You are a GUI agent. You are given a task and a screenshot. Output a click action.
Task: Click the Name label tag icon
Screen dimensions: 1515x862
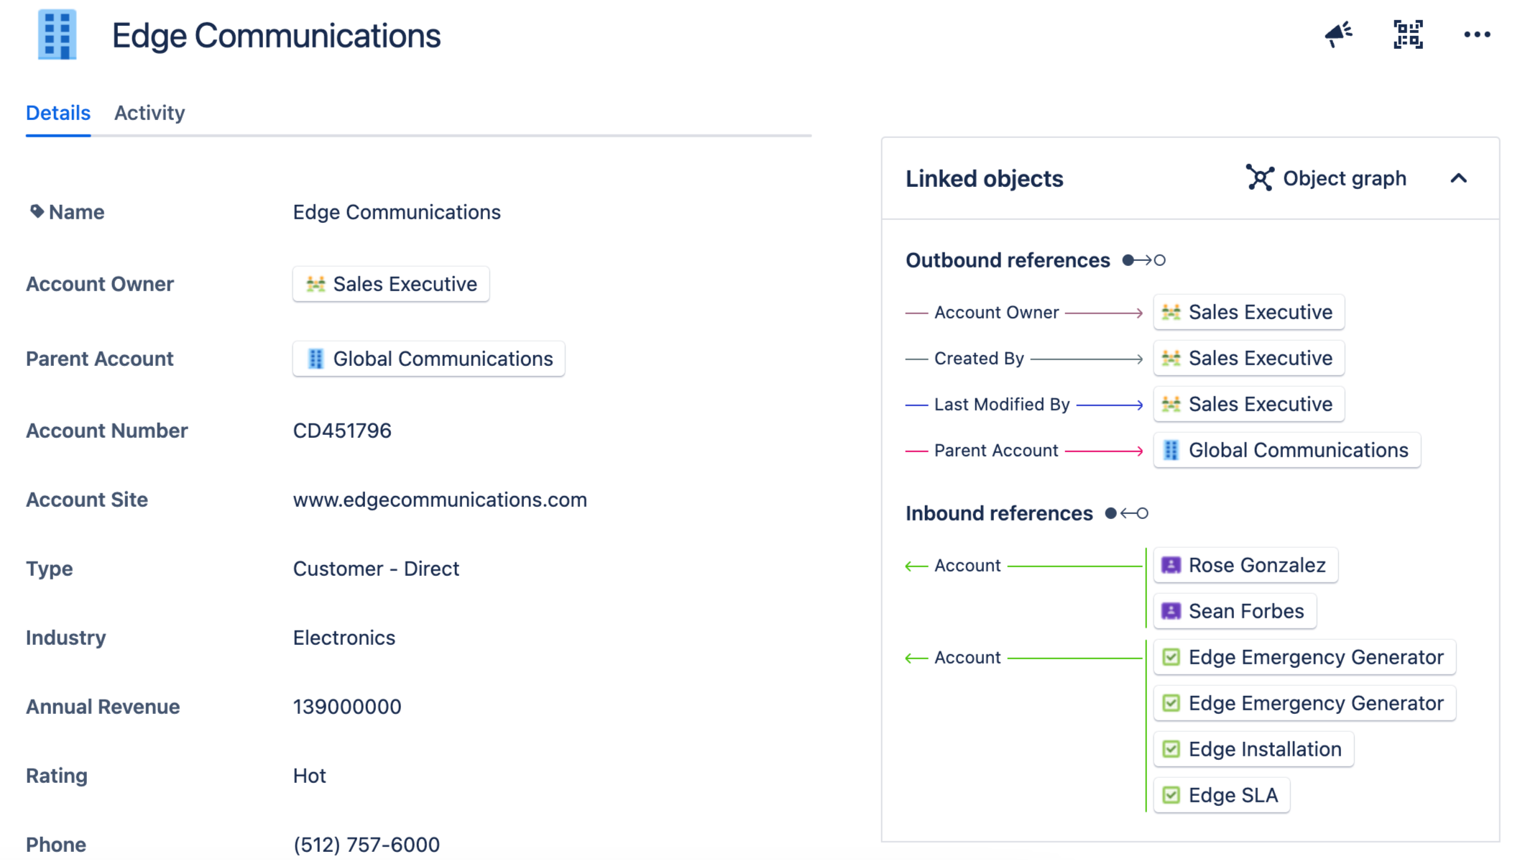(37, 211)
